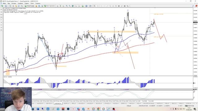
Task: Open the indicators list dropdown
Action: tap(83, 6)
